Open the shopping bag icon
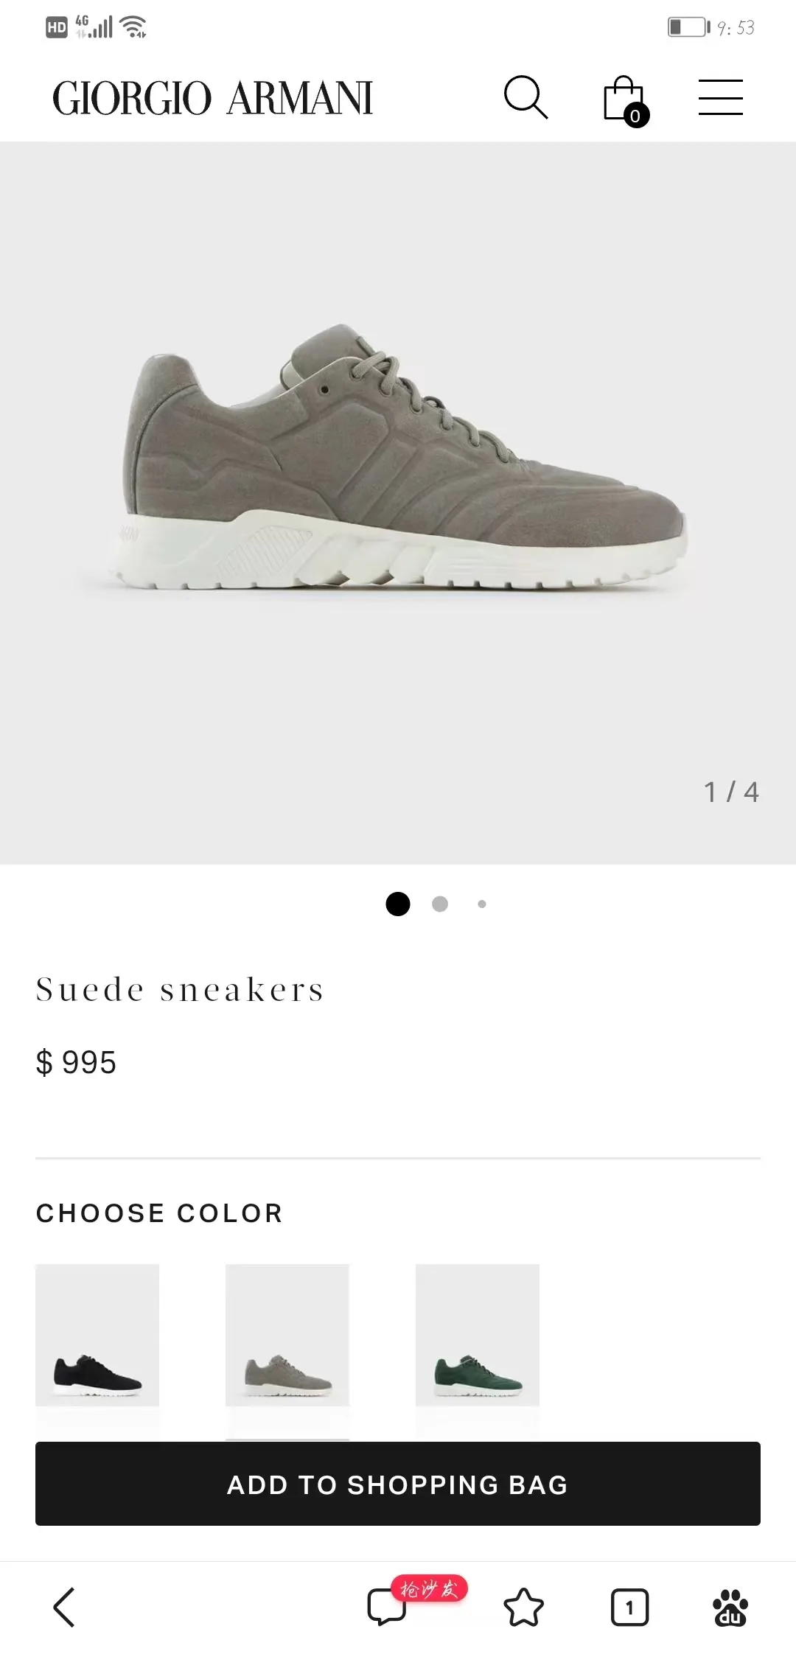The width and height of the screenshot is (796, 1654). click(624, 98)
